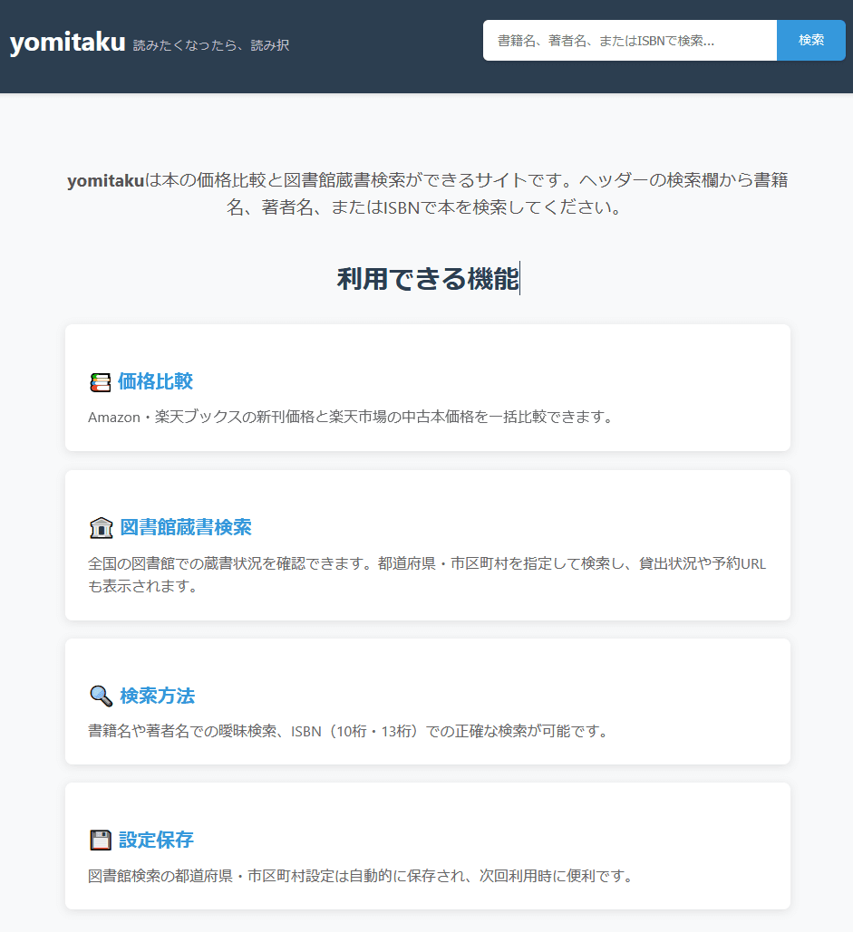
Task: Click the yomitaku logo in the header
Action: tap(67, 42)
